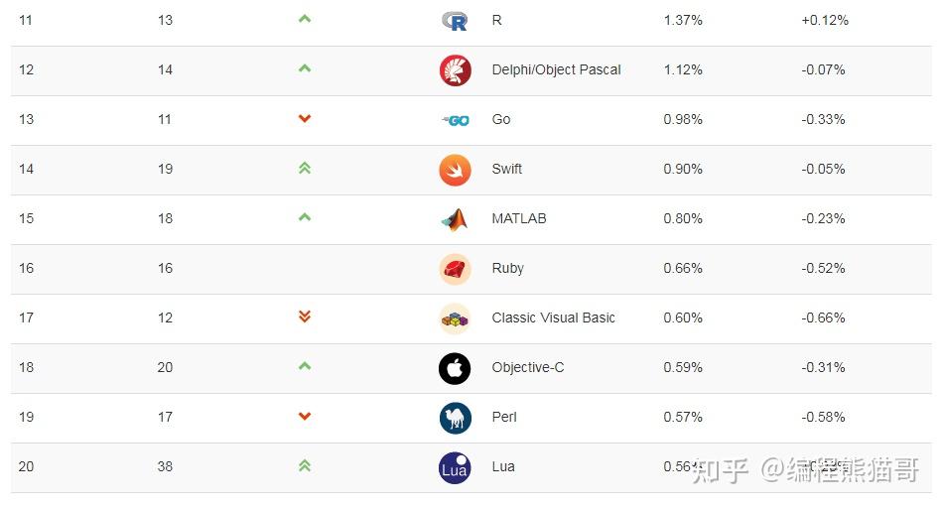The image size is (943, 508).
Task: Click the Delphi/Object Pascal logo icon
Action: click(x=455, y=70)
